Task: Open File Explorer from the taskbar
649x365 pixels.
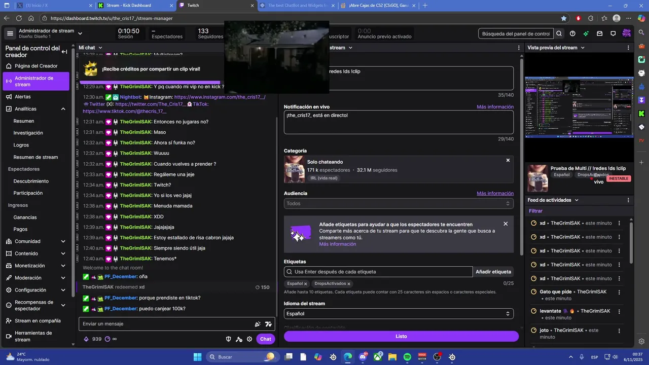Action: click(392, 357)
